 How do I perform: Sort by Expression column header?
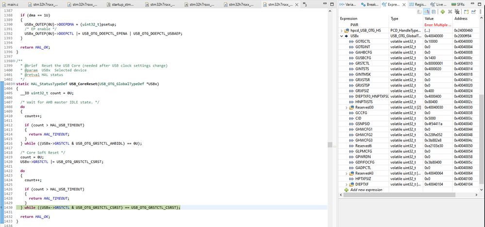pyautogui.click(x=364, y=18)
